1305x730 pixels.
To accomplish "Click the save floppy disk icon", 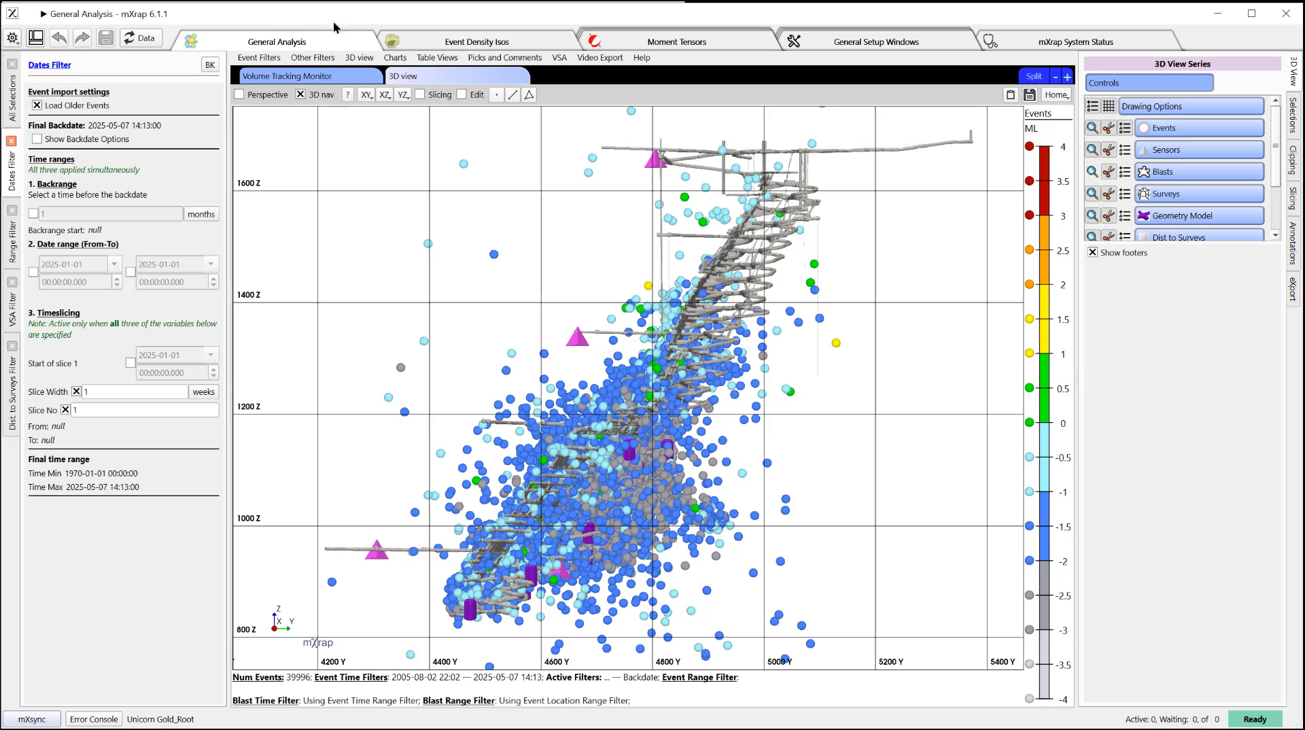I will (x=106, y=38).
